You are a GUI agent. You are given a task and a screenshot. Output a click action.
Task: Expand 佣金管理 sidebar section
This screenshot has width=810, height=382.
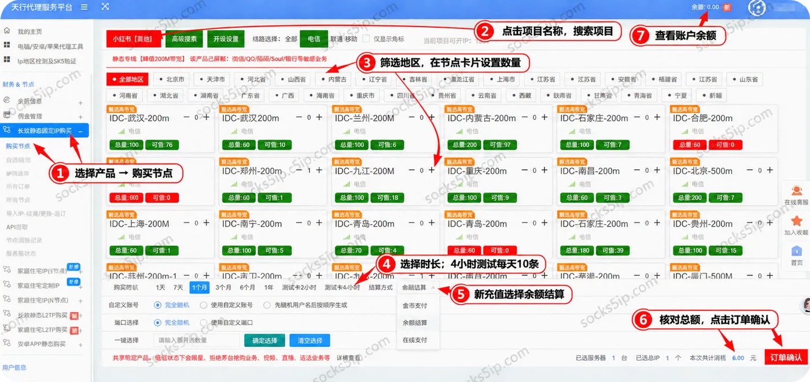coord(80,117)
